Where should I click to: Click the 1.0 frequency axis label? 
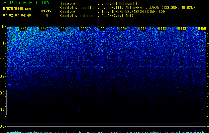[3, 60]
